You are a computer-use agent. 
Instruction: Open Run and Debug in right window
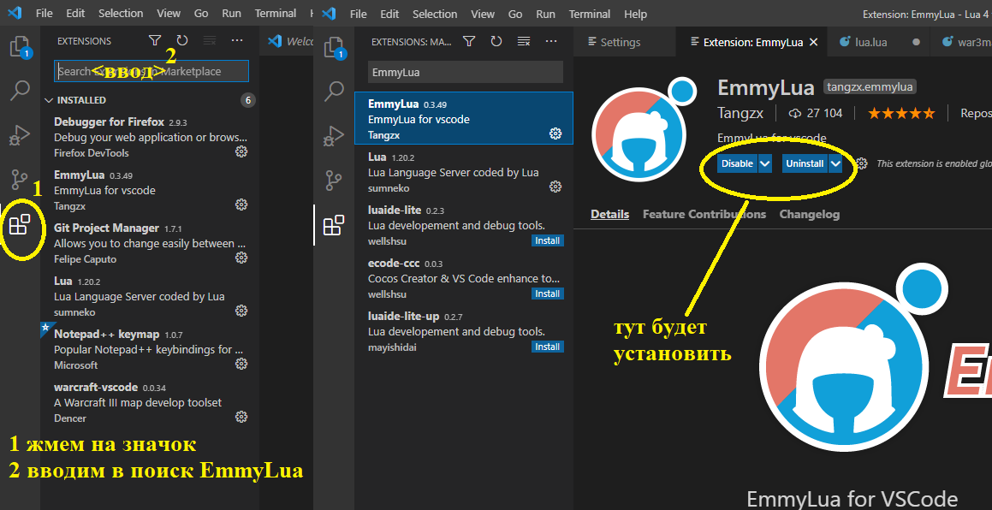(x=334, y=135)
